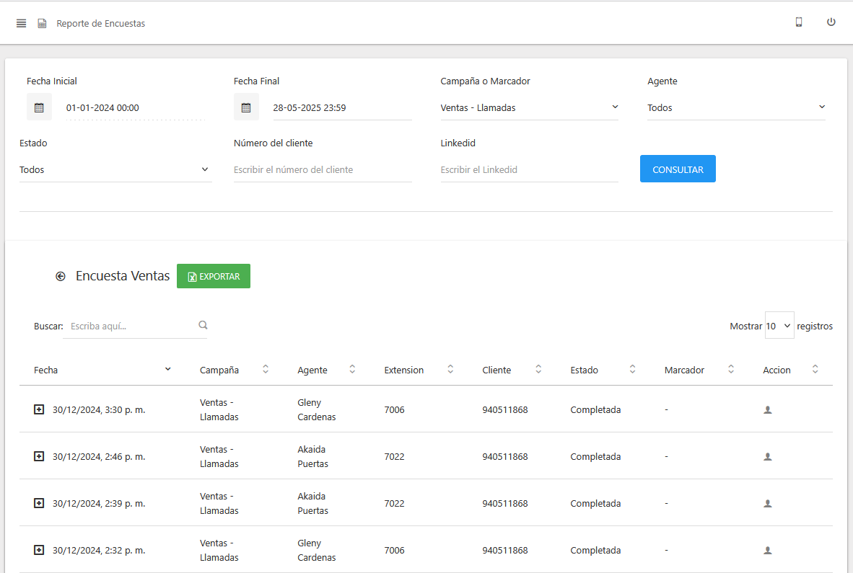Sort by the Estado column arrows

[x=632, y=369]
